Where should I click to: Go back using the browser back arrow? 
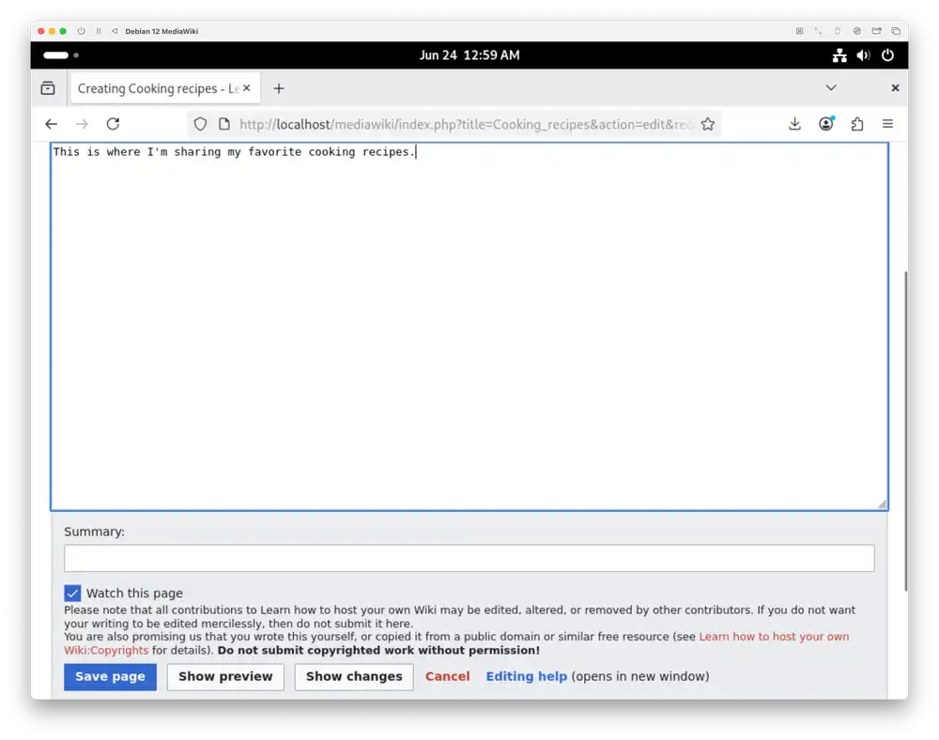52,124
